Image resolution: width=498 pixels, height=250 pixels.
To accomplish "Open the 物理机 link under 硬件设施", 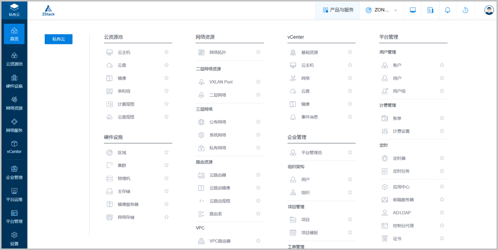I will coord(124,178).
